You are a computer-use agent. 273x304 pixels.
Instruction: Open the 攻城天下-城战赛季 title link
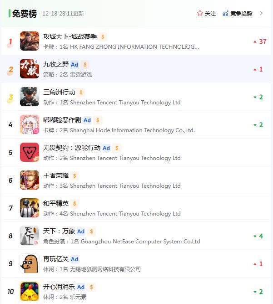[x=70, y=36]
